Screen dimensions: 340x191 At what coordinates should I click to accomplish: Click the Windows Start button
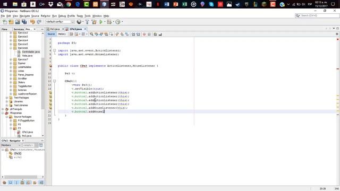5,4
